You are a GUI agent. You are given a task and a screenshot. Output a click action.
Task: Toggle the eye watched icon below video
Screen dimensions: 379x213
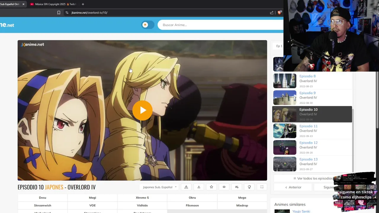[224, 187]
